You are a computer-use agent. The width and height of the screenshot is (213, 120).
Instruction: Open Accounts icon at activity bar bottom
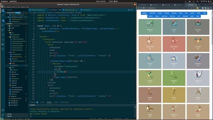click(x=3, y=110)
